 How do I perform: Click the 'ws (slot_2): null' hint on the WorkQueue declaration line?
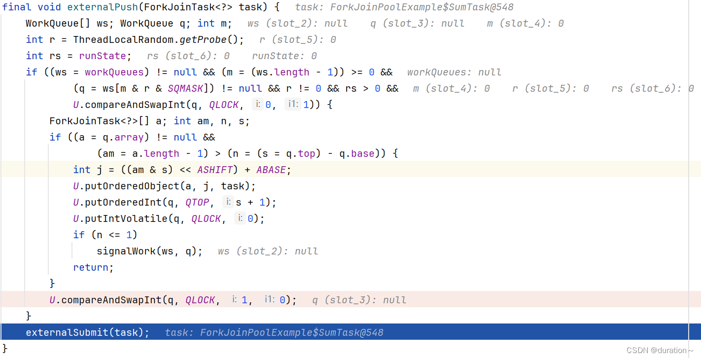click(x=297, y=23)
